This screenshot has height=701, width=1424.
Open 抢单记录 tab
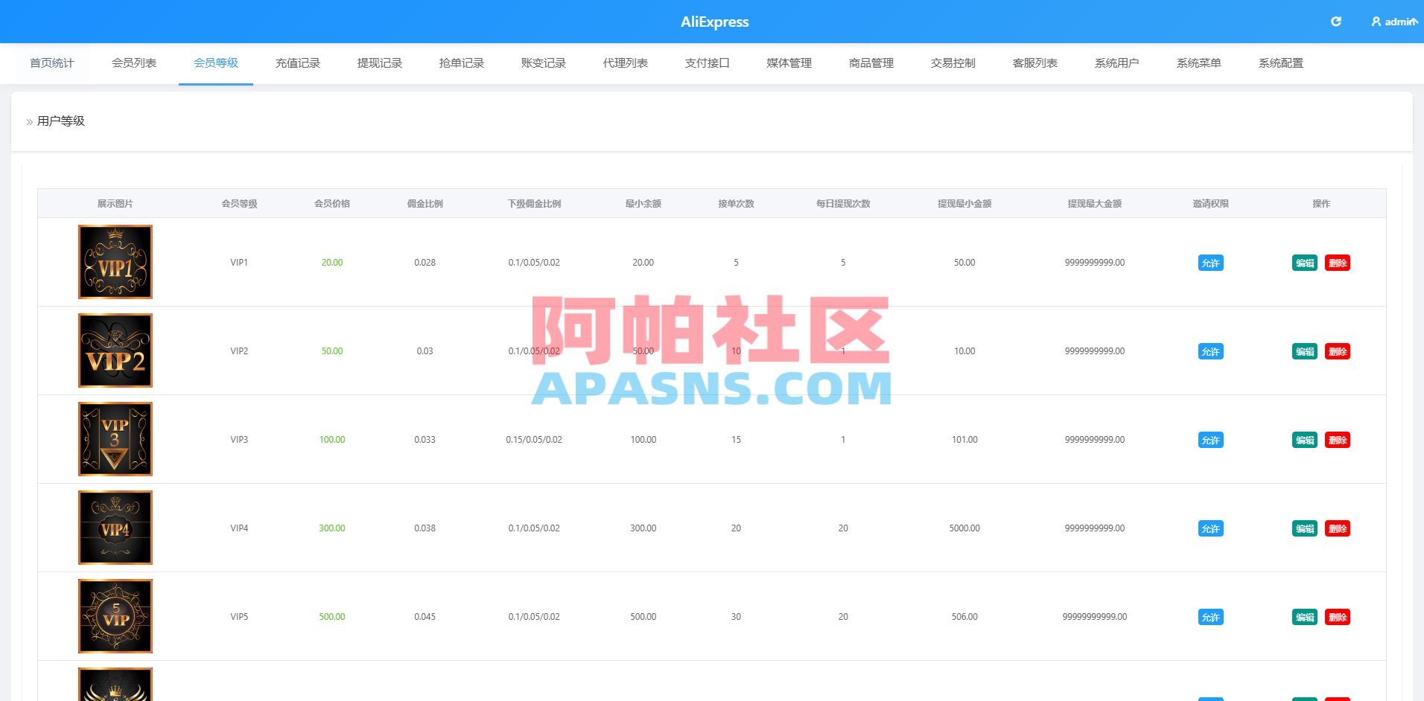click(x=462, y=63)
